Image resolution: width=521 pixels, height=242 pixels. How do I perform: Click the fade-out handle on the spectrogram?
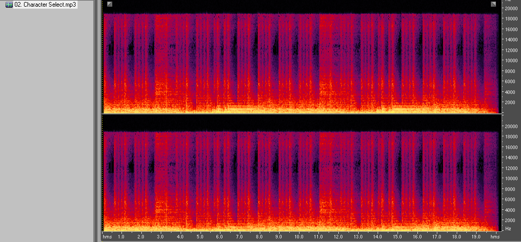point(493,4)
